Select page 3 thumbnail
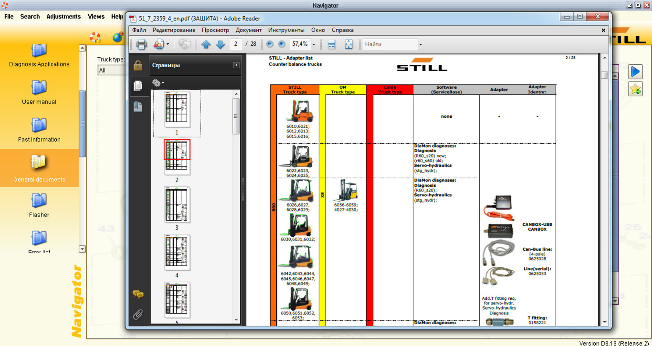Viewport: 652px width, 346px height. [x=177, y=204]
